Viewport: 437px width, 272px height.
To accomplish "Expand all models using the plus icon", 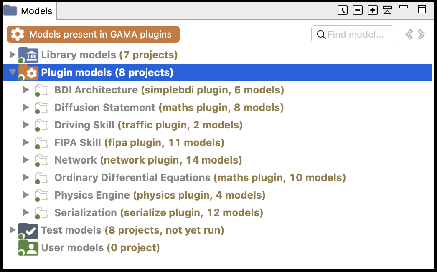I will [372, 10].
